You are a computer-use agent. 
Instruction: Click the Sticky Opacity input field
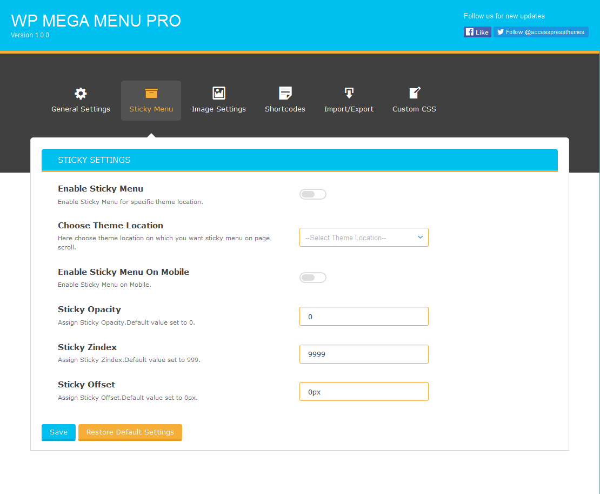pos(364,317)
